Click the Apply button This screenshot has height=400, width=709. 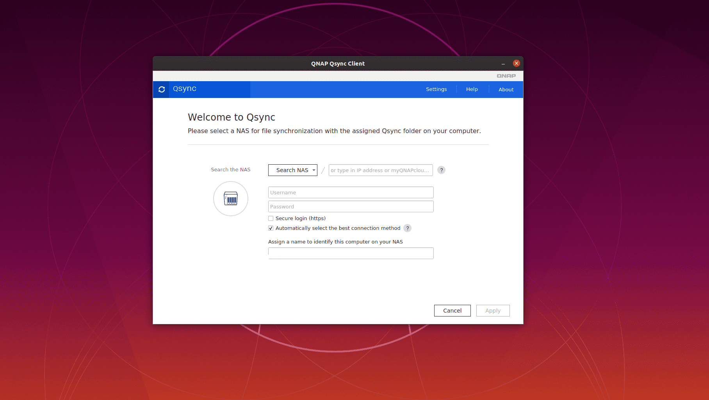(x=493, y=311)
